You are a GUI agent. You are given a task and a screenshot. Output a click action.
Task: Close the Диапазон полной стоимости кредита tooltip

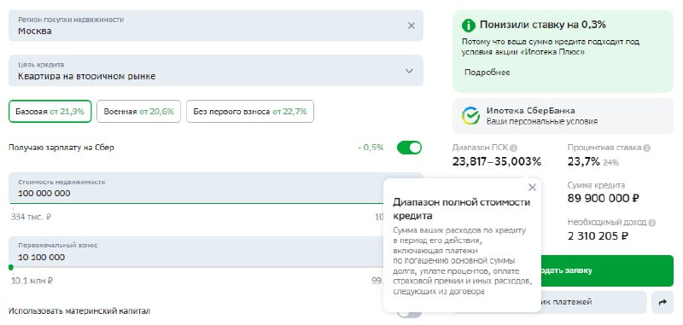[532, 188]
